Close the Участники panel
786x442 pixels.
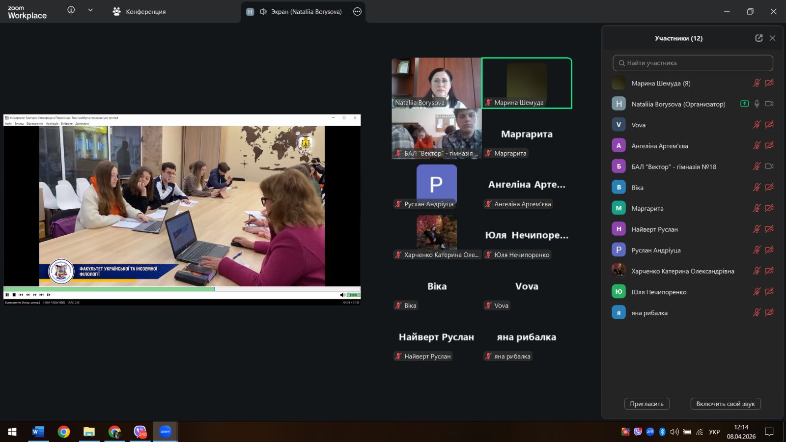(x=772, y=38)
